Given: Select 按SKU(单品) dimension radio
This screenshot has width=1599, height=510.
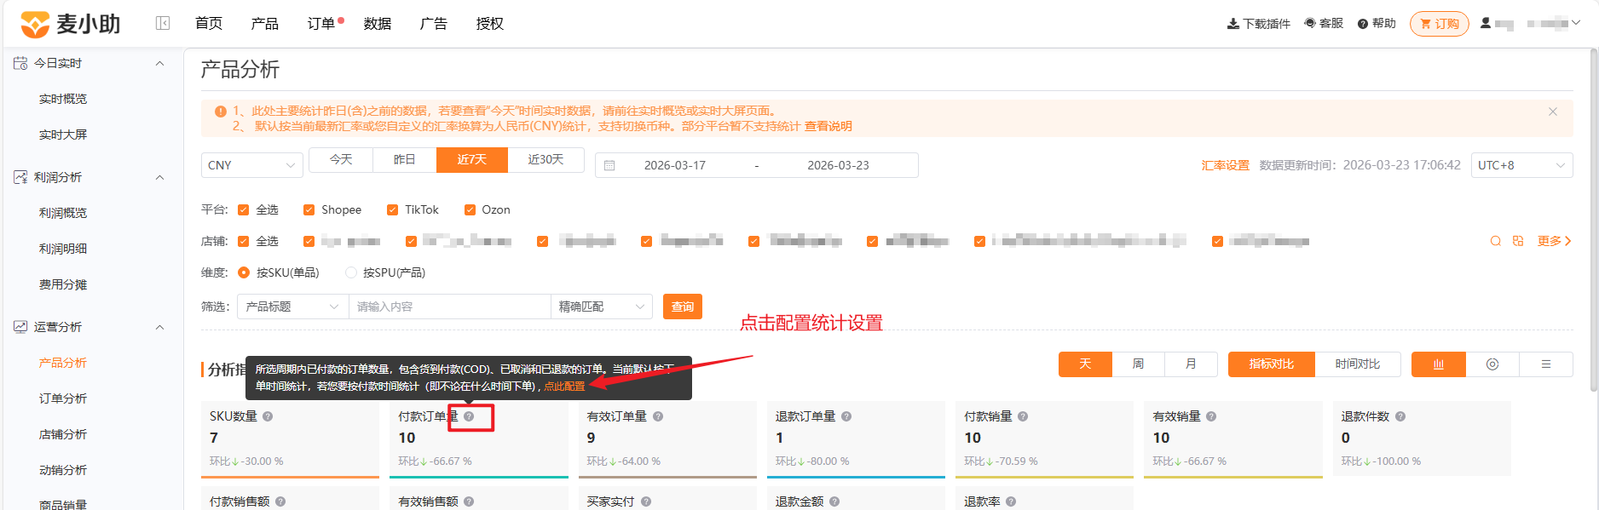Looking at the screenshot, I should click(x=244, y=272).
